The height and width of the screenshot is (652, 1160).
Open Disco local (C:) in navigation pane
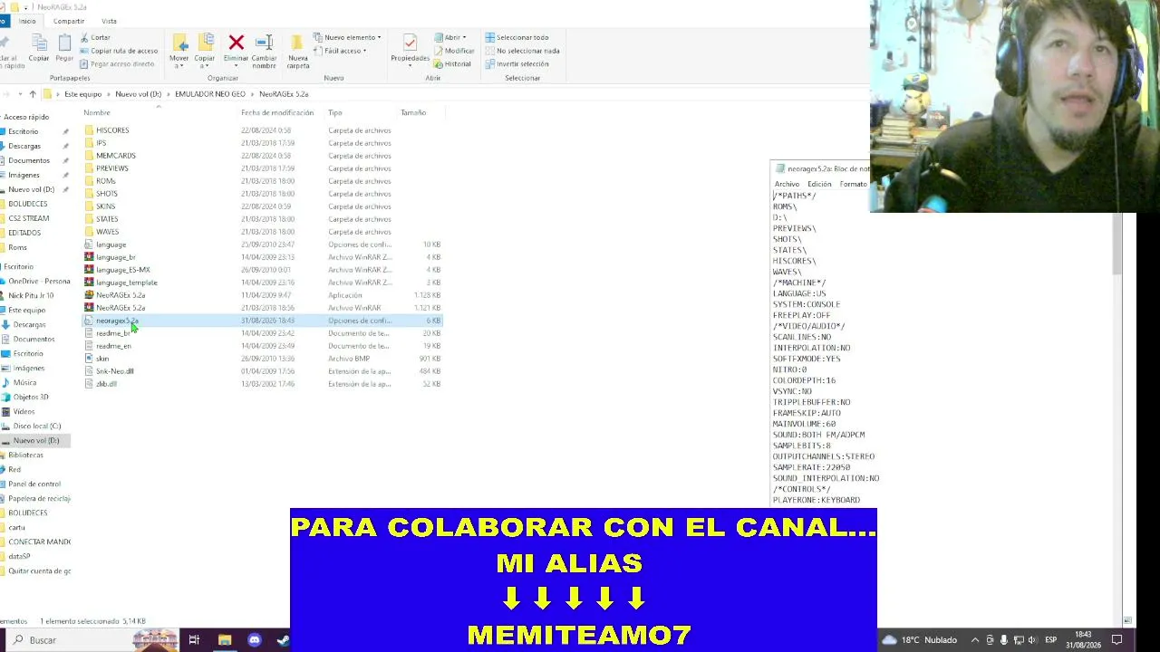(36, 426)
